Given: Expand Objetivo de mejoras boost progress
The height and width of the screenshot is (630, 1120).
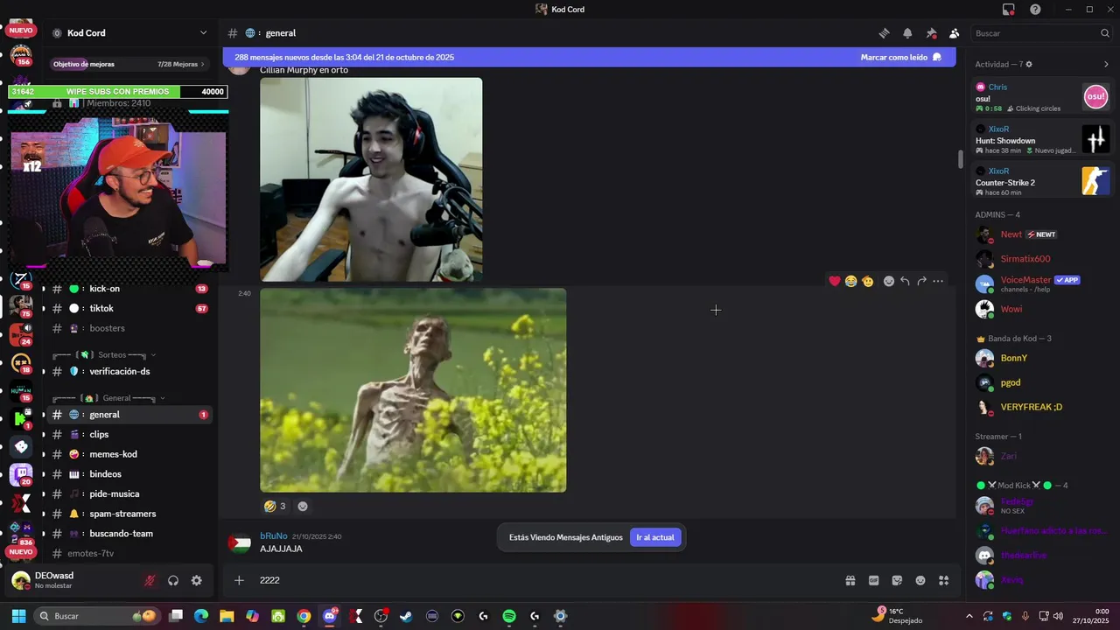Looking at the screenshot, I should [129, 64].
